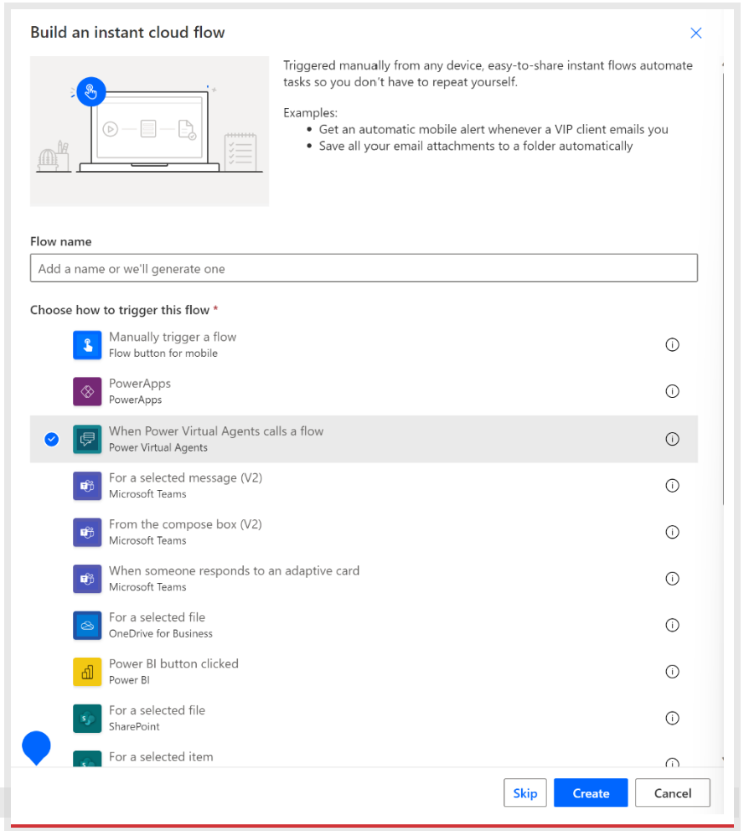
Task: Click Teams icon for a selected message
Action: (x=87, y=486)
